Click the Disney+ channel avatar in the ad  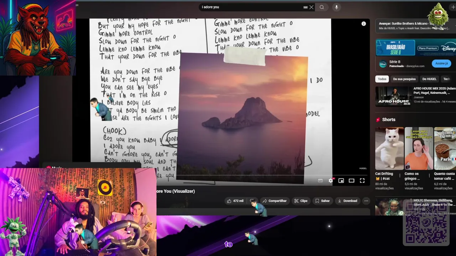(383, 64)
